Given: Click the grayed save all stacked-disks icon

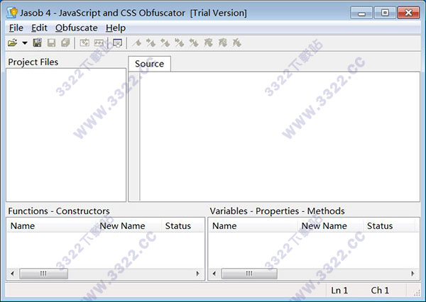Looking at the screenshot, I should [x=65, y=43].
